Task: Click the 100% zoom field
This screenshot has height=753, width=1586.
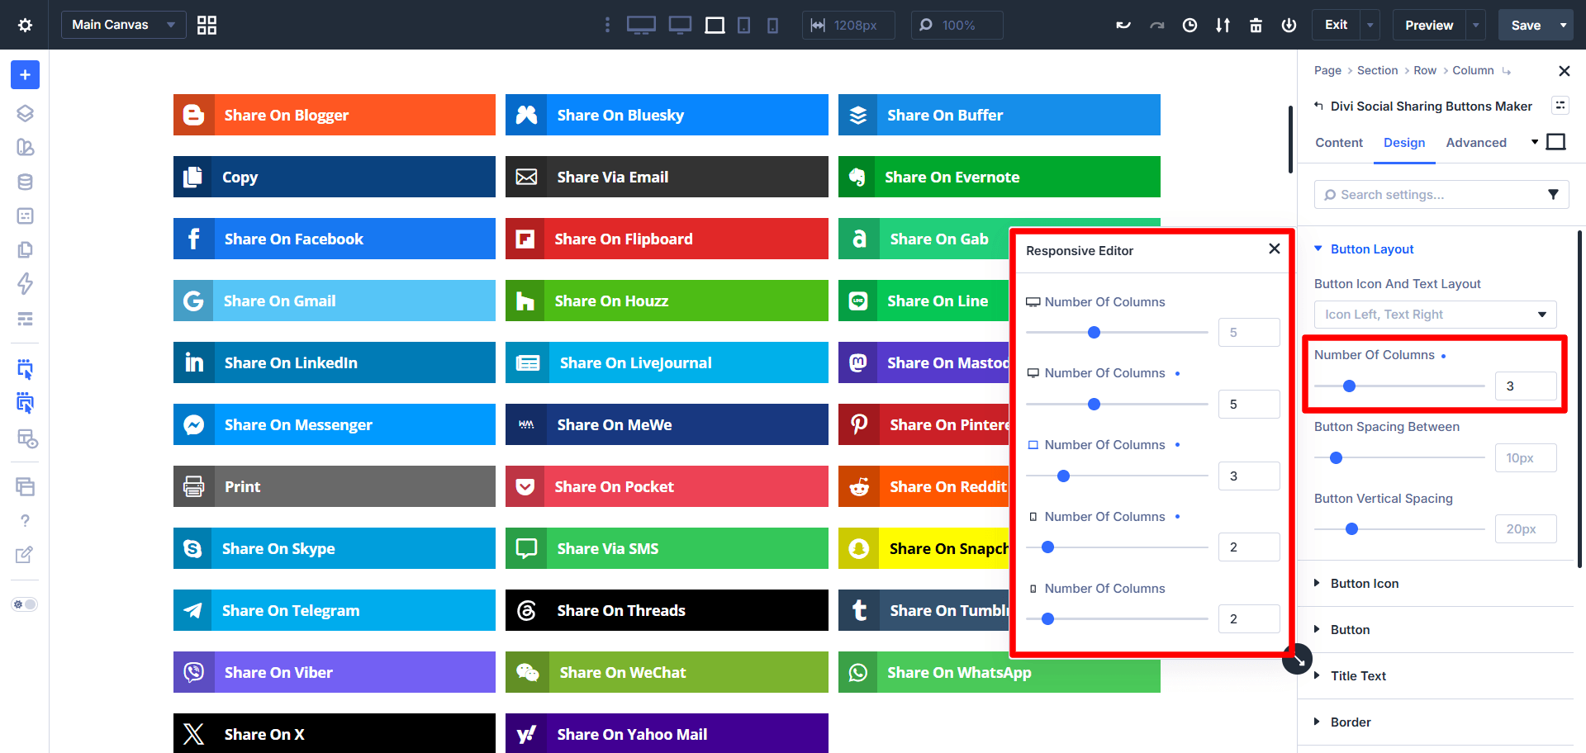Action: pos(957,25)
